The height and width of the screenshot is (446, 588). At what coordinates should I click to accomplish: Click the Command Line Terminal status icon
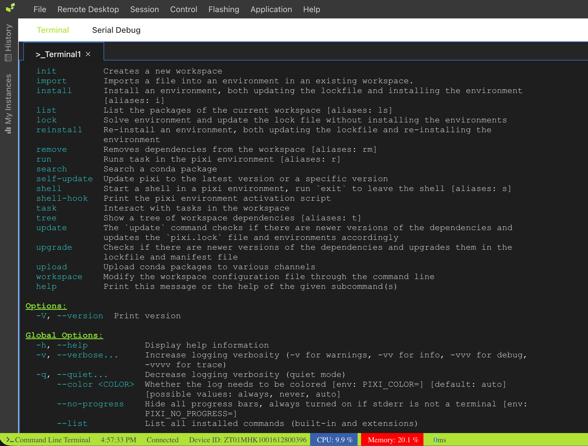click(x=9, y=440)
